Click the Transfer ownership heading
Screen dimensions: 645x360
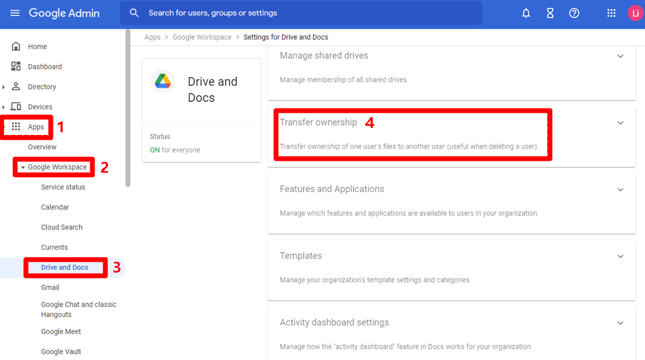tap(318, 123)
